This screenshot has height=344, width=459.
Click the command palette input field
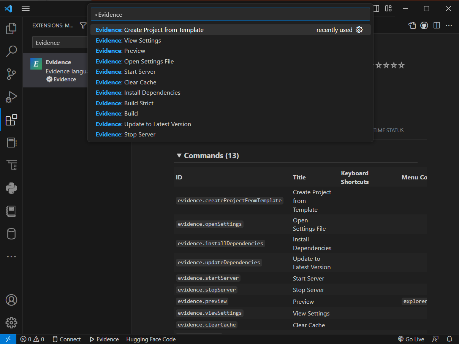[x=230, y=14]
